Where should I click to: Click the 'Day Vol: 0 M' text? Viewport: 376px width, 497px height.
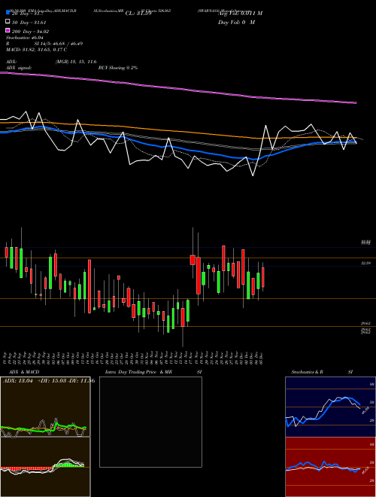pos(236,22)
